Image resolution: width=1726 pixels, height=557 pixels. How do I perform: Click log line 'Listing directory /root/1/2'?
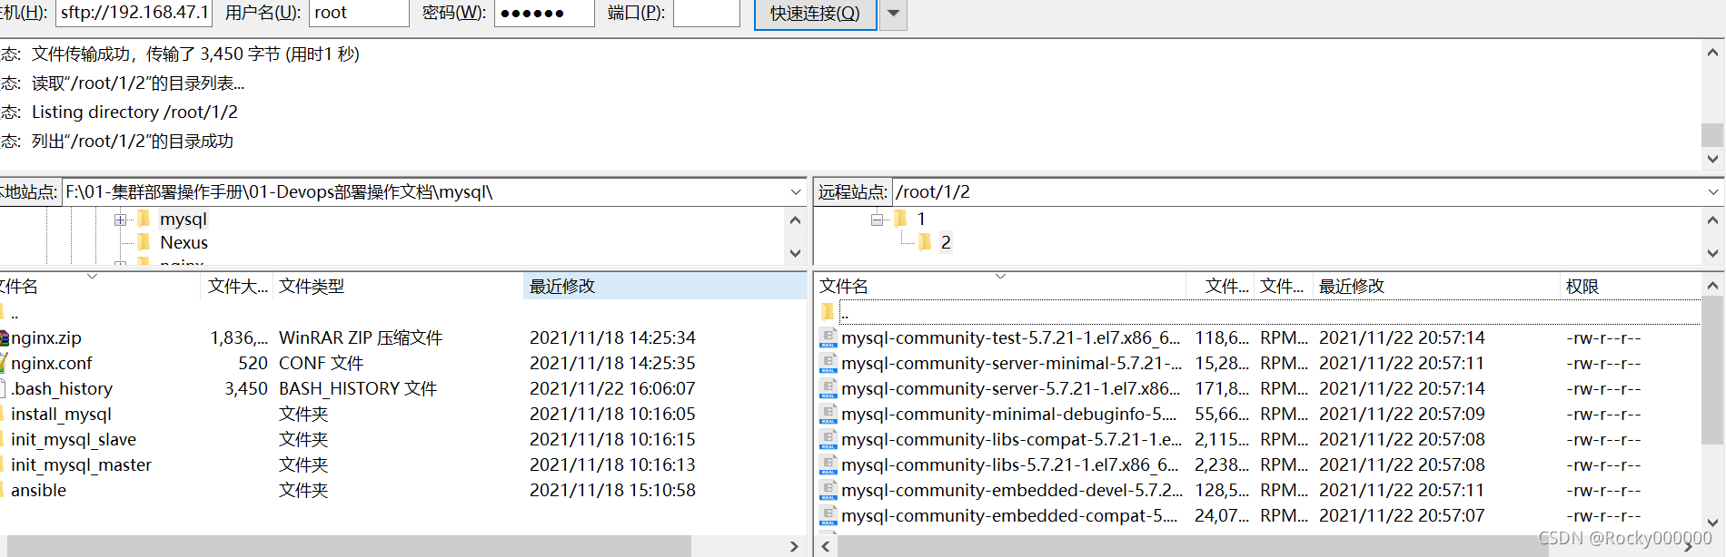pos(134,112)
